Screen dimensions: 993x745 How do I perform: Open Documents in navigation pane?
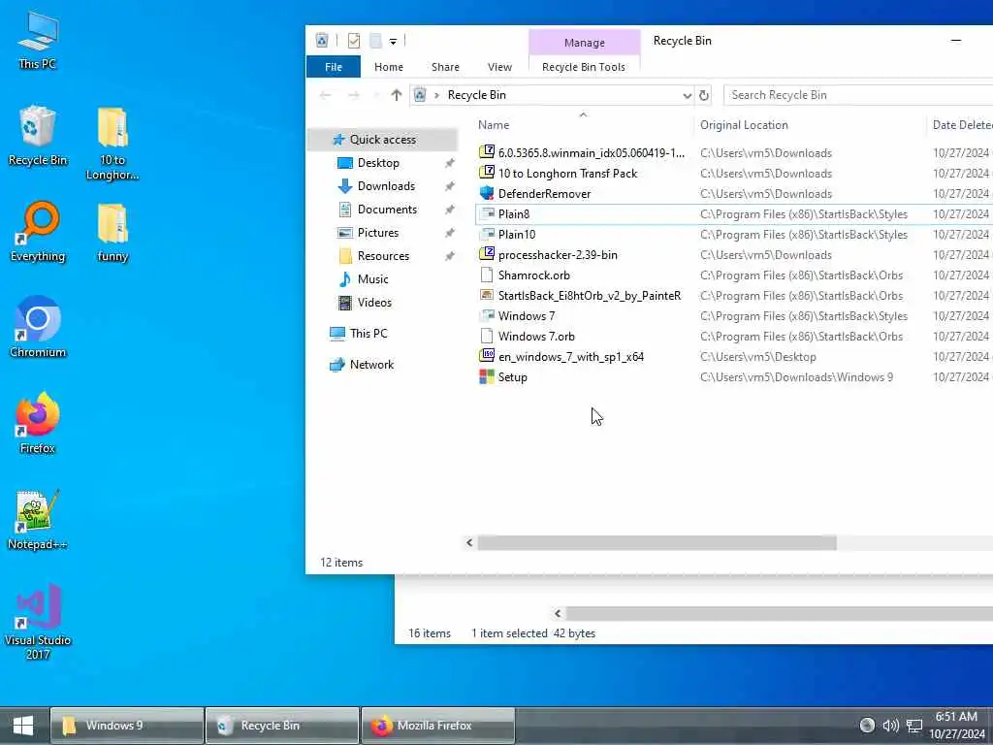tap(387, 210)
